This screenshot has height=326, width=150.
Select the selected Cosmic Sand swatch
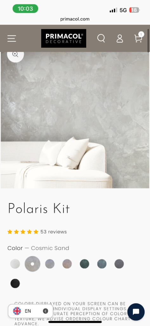[33, 264]
